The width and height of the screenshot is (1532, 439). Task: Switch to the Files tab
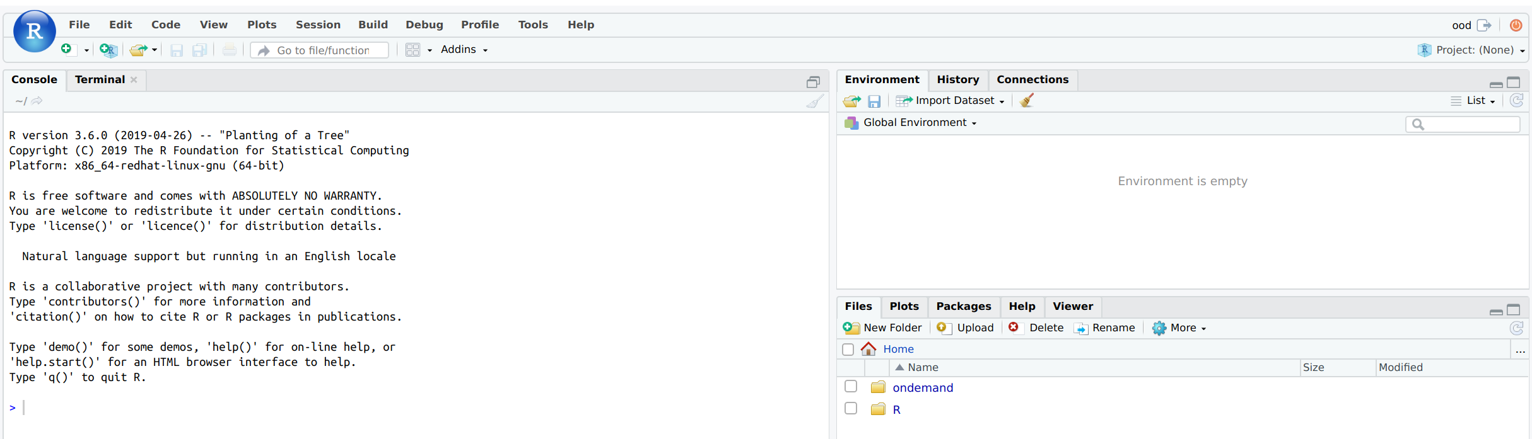[x=858, y=306]
